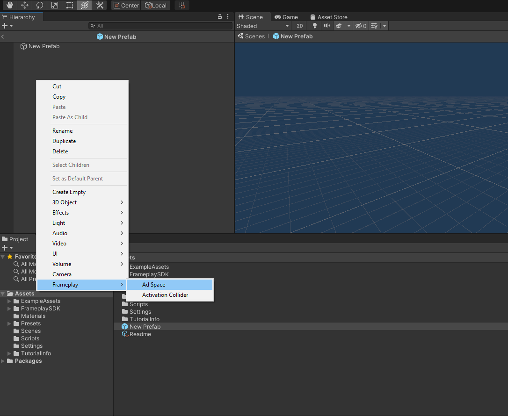The height and width of the screenshot is (417, 508).
Task: Choose Create Empty from context menu
Action: pyautogui.click(x=82, y=192)
